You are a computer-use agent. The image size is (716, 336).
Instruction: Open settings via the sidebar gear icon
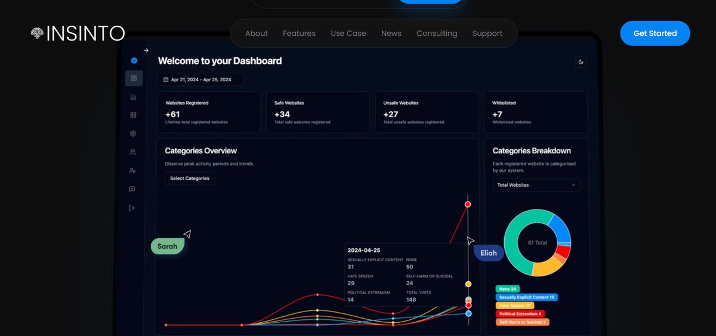[x=133, y=134]
